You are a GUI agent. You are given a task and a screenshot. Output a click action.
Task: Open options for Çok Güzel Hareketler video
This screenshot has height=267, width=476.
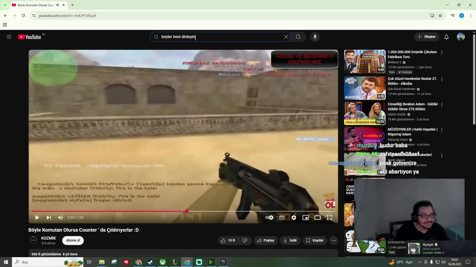point(442,79)
